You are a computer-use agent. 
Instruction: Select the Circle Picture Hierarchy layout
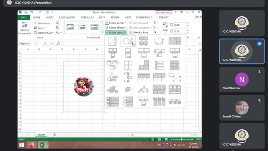coord(144,89)
